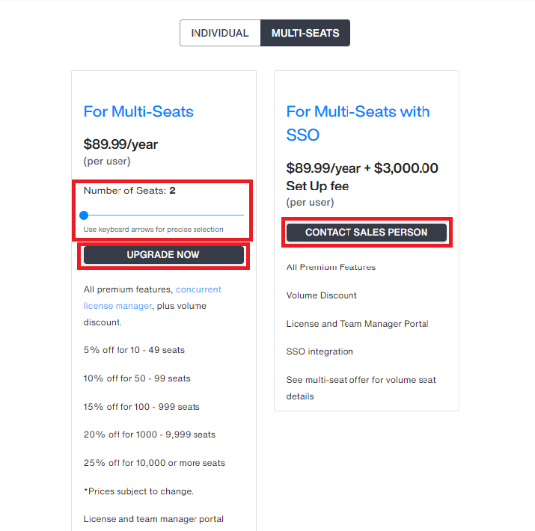
Task: Click the For Multi-Seats plan heading
Action: (138, 111)
